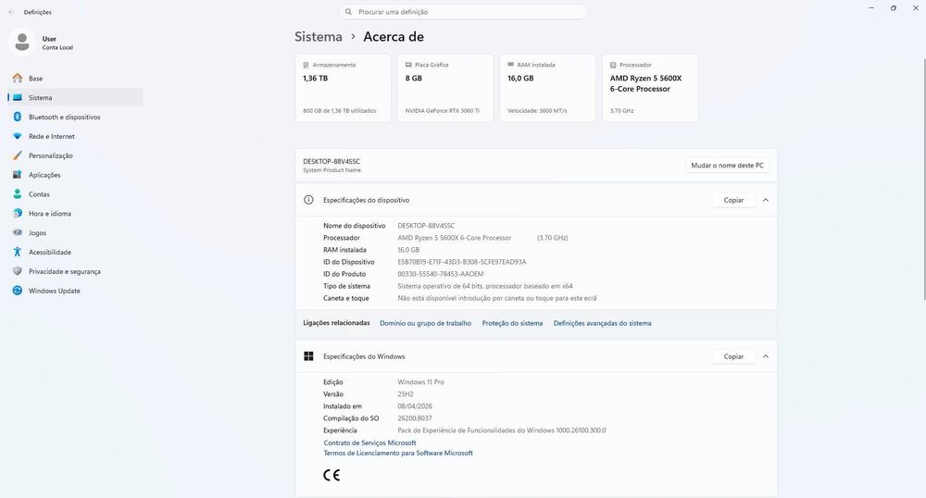Go to Rede e Internet settings
The height and width of the screenshot is (498, 926).
pos(75,136)
